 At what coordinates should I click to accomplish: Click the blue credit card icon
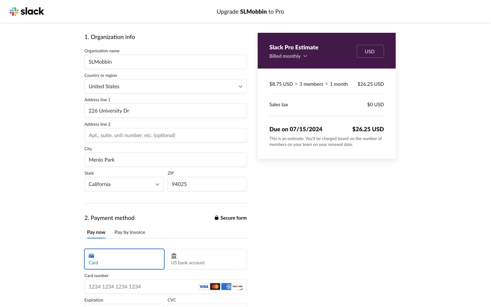[91, 256]
